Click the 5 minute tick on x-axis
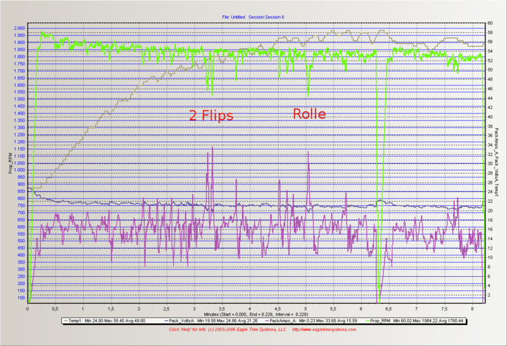Viewport: 507px width, 346px height. tap(306, 309)
